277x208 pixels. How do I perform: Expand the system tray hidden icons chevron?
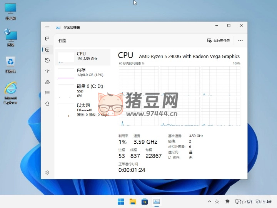point(209,201)
